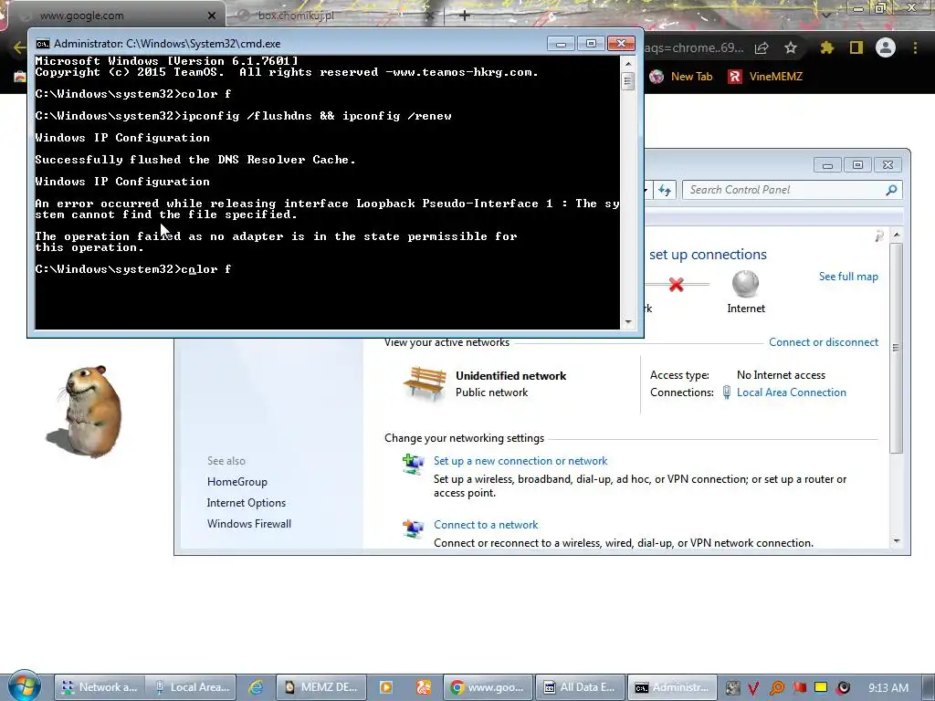Open the 9:13 AM taskbar clock
Image resolution: width=935 pixels, height=701 pixels.
click(x=888, y=688)
